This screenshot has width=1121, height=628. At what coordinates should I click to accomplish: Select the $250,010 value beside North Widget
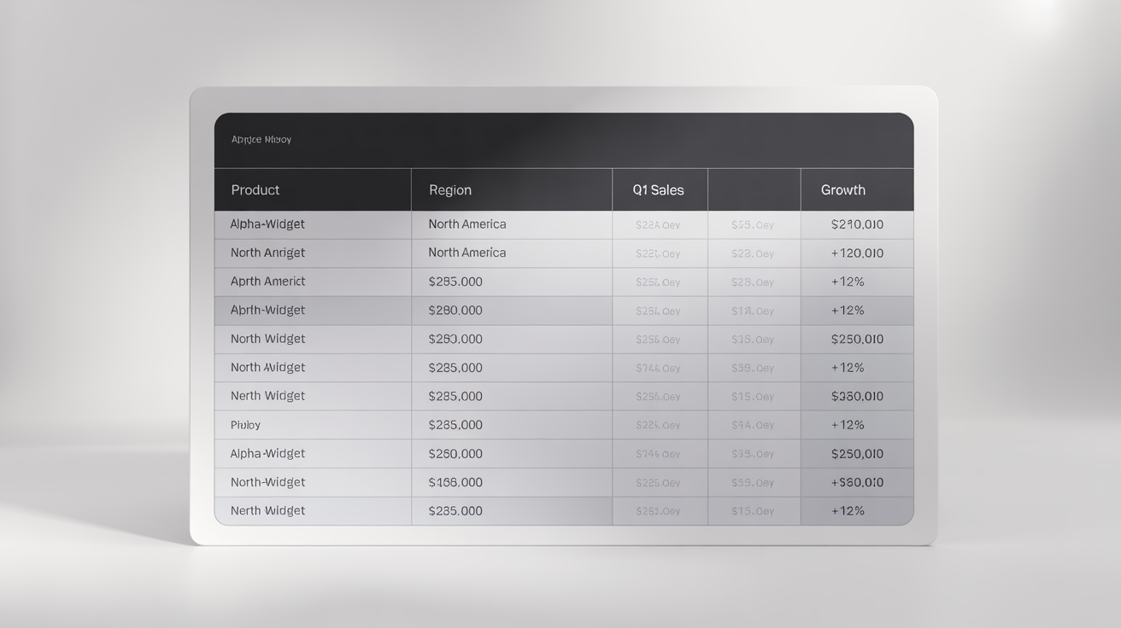(x=857, y=339)
